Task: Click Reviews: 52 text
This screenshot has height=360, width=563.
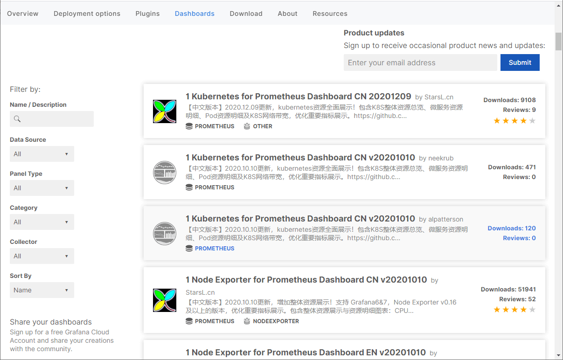Action: coord(517,299)
